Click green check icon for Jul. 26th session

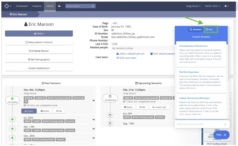(x=12, y=119)
